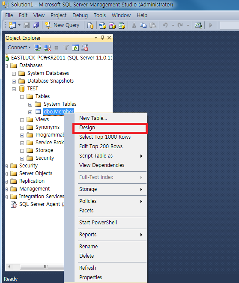Open the View menu
This screenshot has width=239, height=283.
(x=39, y=15)
